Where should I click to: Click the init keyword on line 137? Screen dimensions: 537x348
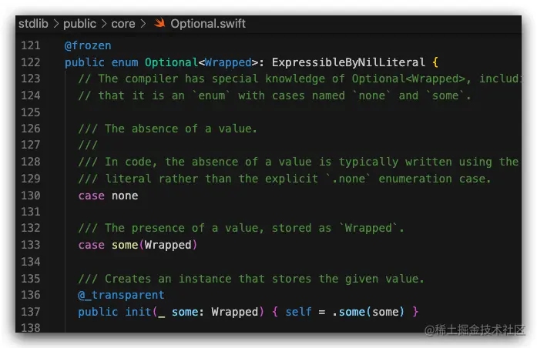coord(138,312)
